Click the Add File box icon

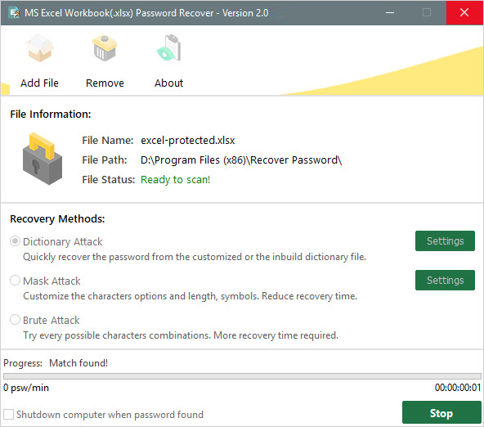click(39, 48)
